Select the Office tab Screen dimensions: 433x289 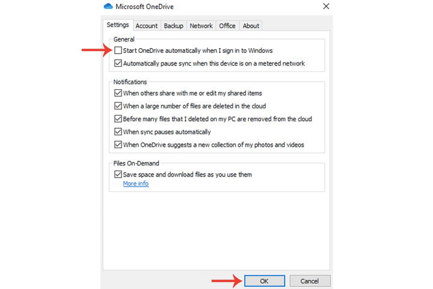227,26
